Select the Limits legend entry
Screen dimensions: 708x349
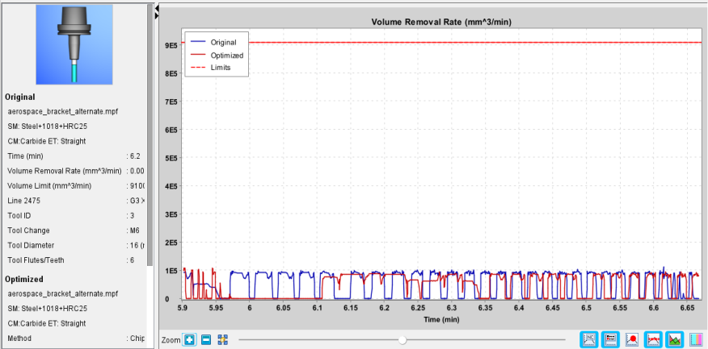pos(221,68)
